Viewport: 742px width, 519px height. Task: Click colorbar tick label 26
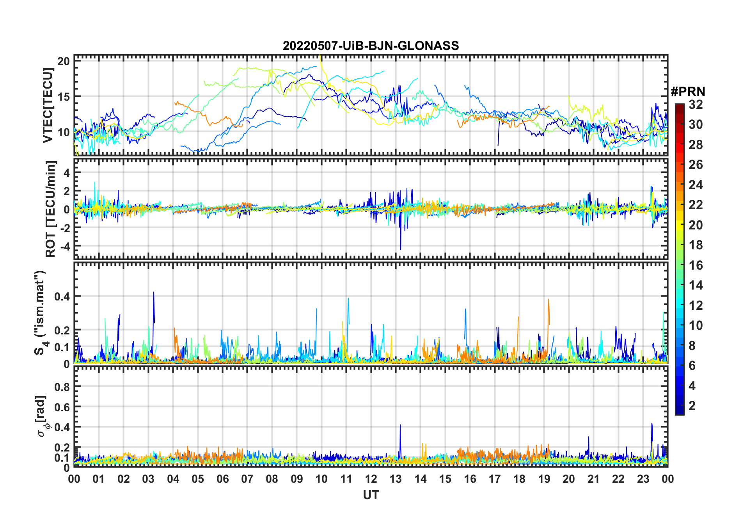(x=696, y=165)
